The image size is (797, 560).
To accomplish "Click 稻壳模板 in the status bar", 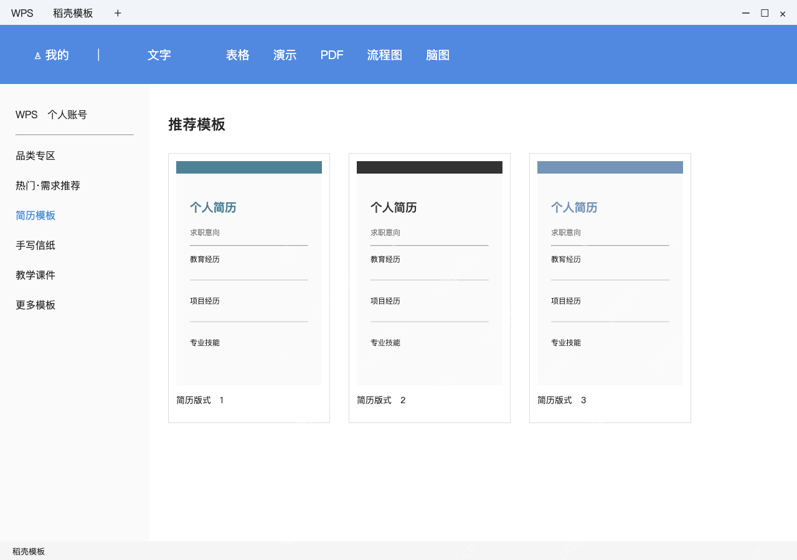I will tap(29, 551).
